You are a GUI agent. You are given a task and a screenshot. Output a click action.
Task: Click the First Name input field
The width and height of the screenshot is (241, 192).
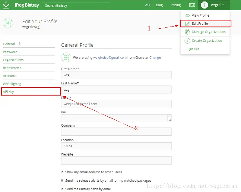tap(116, 75)
